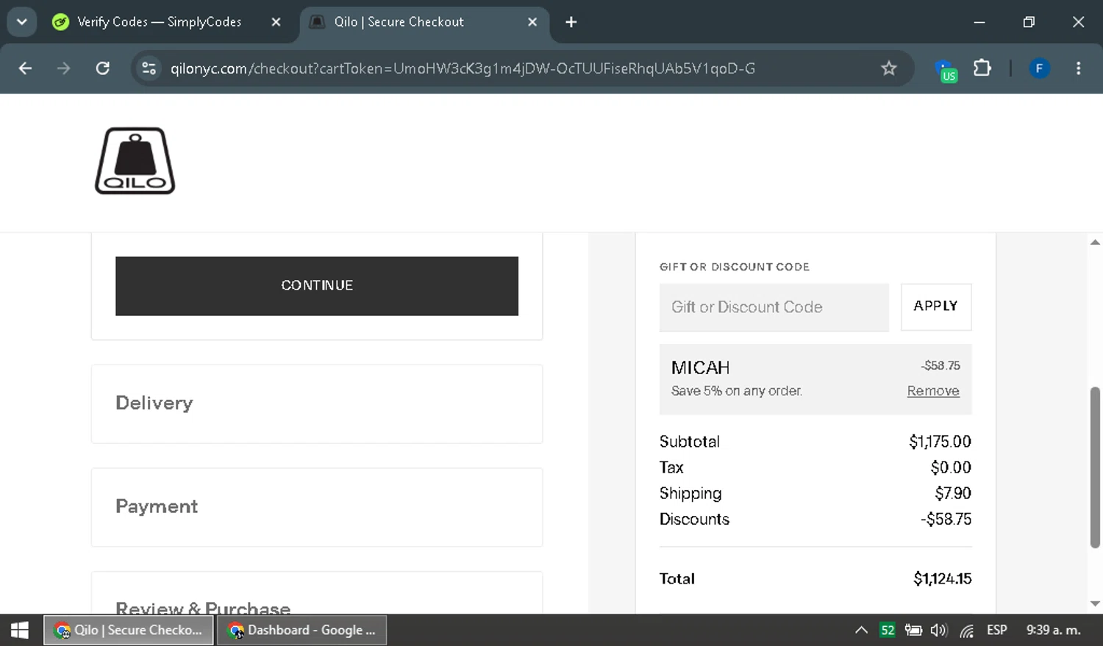Click the scrollbar up arrow

pos(1095,242)
